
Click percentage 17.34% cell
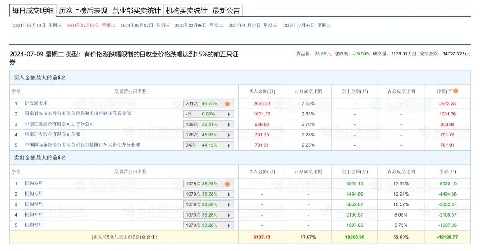[x=401, y=184]
